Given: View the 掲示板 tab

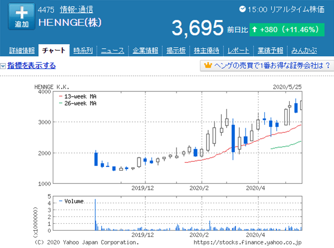Looking at the screenshot, I should [x=176, y=50].
